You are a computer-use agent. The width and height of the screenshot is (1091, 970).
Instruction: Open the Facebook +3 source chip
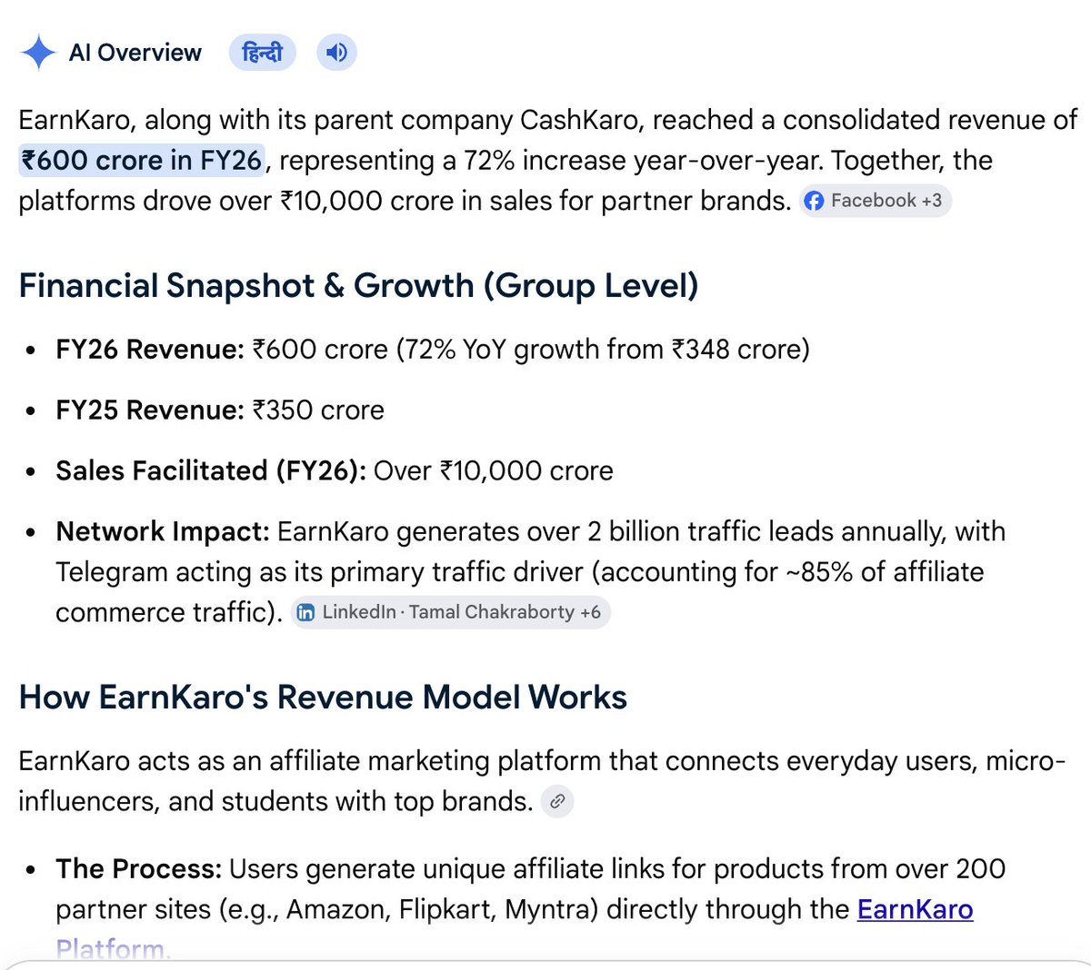point(875,201)
